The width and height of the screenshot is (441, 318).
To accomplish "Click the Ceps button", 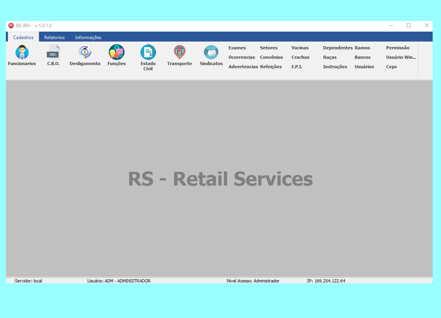I will (392, 67).
